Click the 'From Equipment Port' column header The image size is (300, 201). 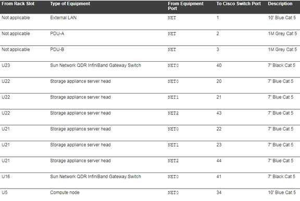click(185, 6)
